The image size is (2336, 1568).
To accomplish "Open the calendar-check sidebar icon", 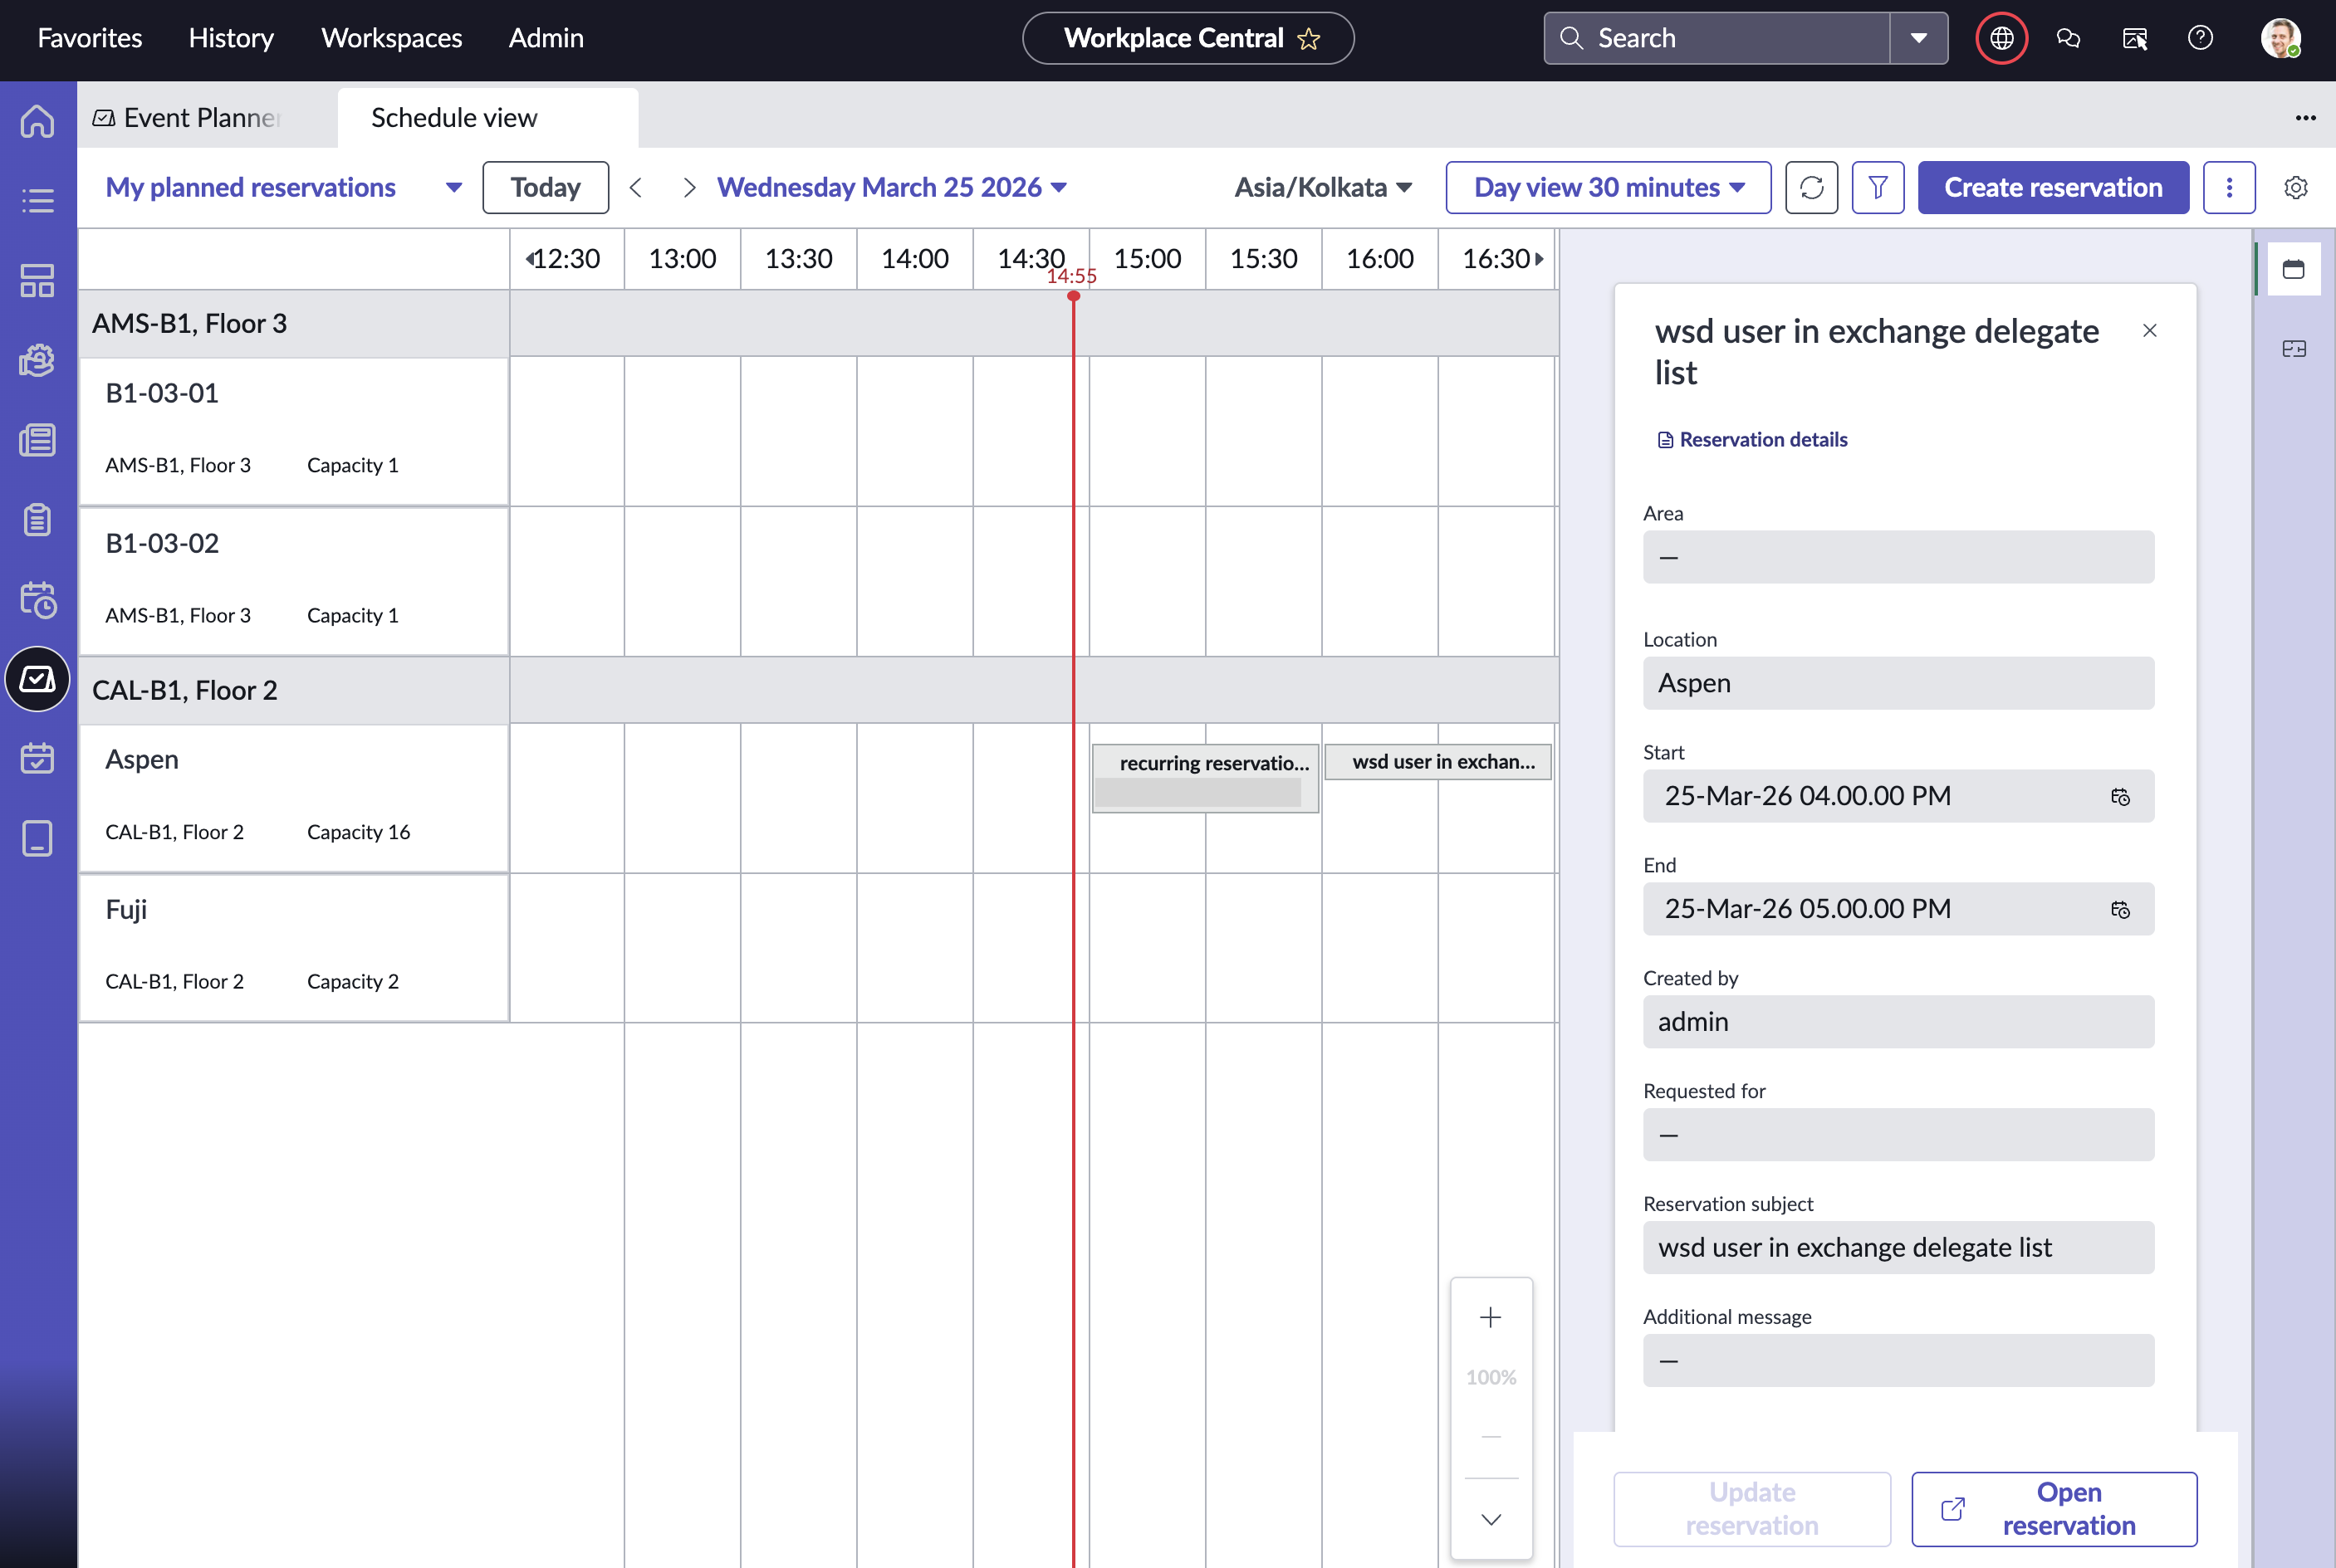I will tap(37, 758).
